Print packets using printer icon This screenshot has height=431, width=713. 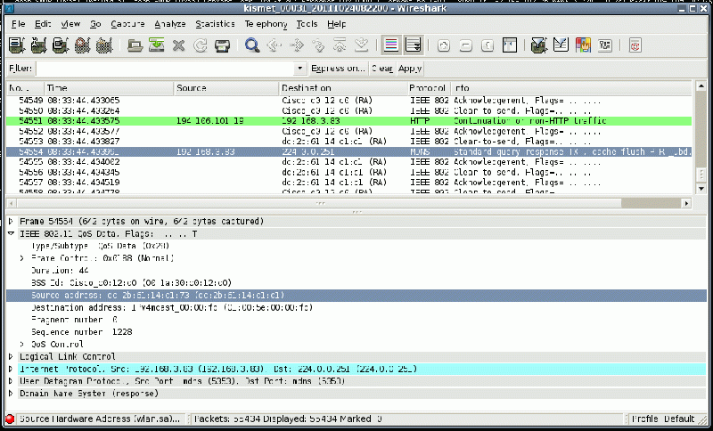coord(222,45)
